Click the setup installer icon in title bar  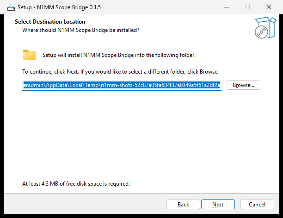click(x=11, y=7)
